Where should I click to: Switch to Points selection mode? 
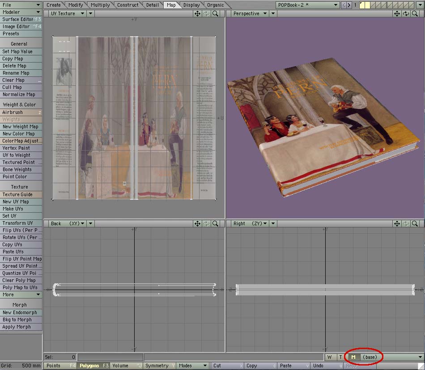point(60,366)
